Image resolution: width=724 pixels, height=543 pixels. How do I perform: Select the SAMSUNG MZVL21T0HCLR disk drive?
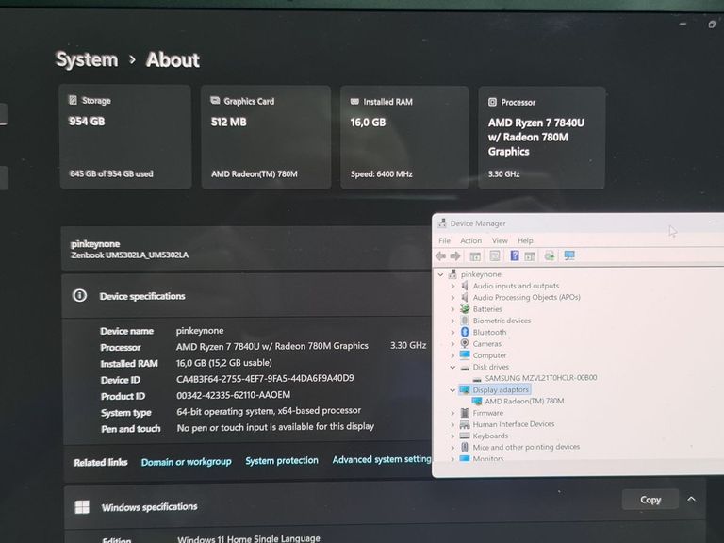click(540, 378)
